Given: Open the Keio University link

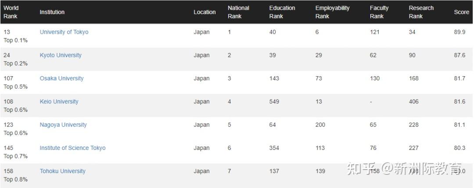Looking at the screenshot, I should point(59,102).
